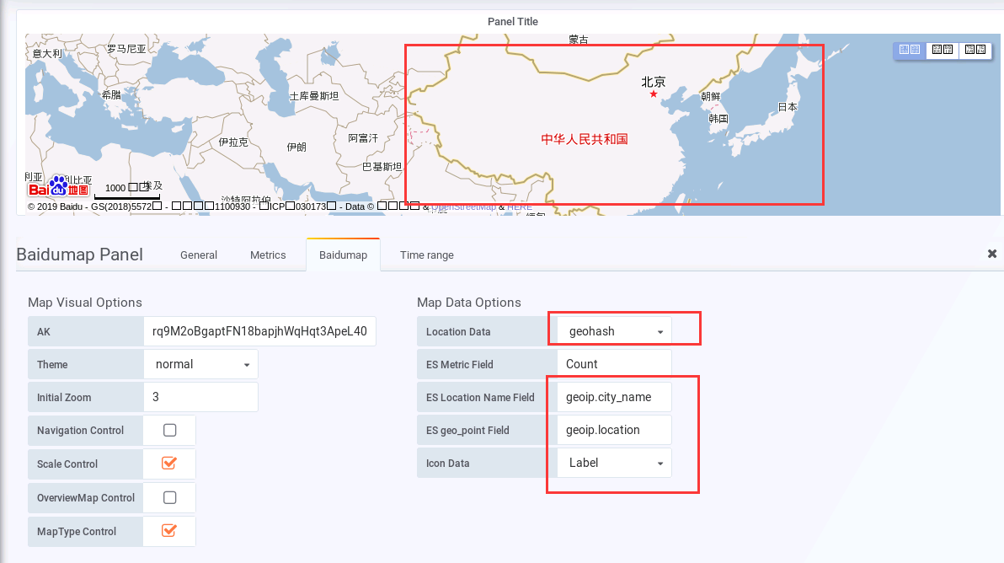Select the satellite map type control
This screenshot has width=1004, height=563.
click(x=943, y=51)
